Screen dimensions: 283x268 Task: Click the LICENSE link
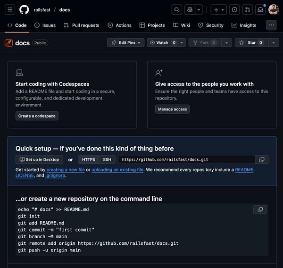(25, 176)
